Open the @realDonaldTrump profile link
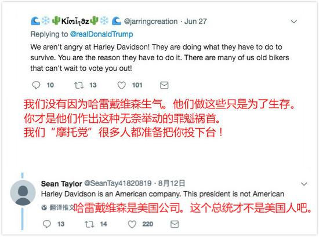The height and width of the screenshot is (237, 319). pos(101,34)
